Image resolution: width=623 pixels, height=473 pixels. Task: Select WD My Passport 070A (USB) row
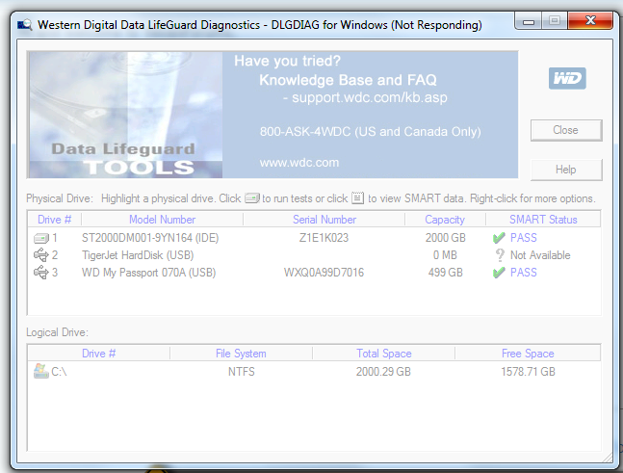tap(314, 273)
